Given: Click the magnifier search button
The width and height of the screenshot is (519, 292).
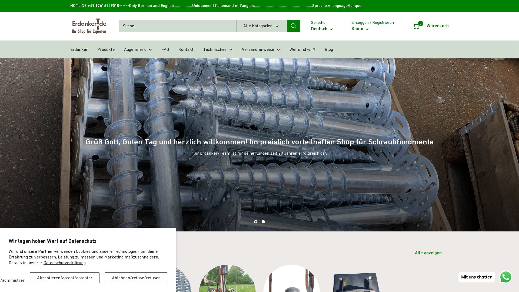Looking at the screenshot, I should [x=293, y=26].
